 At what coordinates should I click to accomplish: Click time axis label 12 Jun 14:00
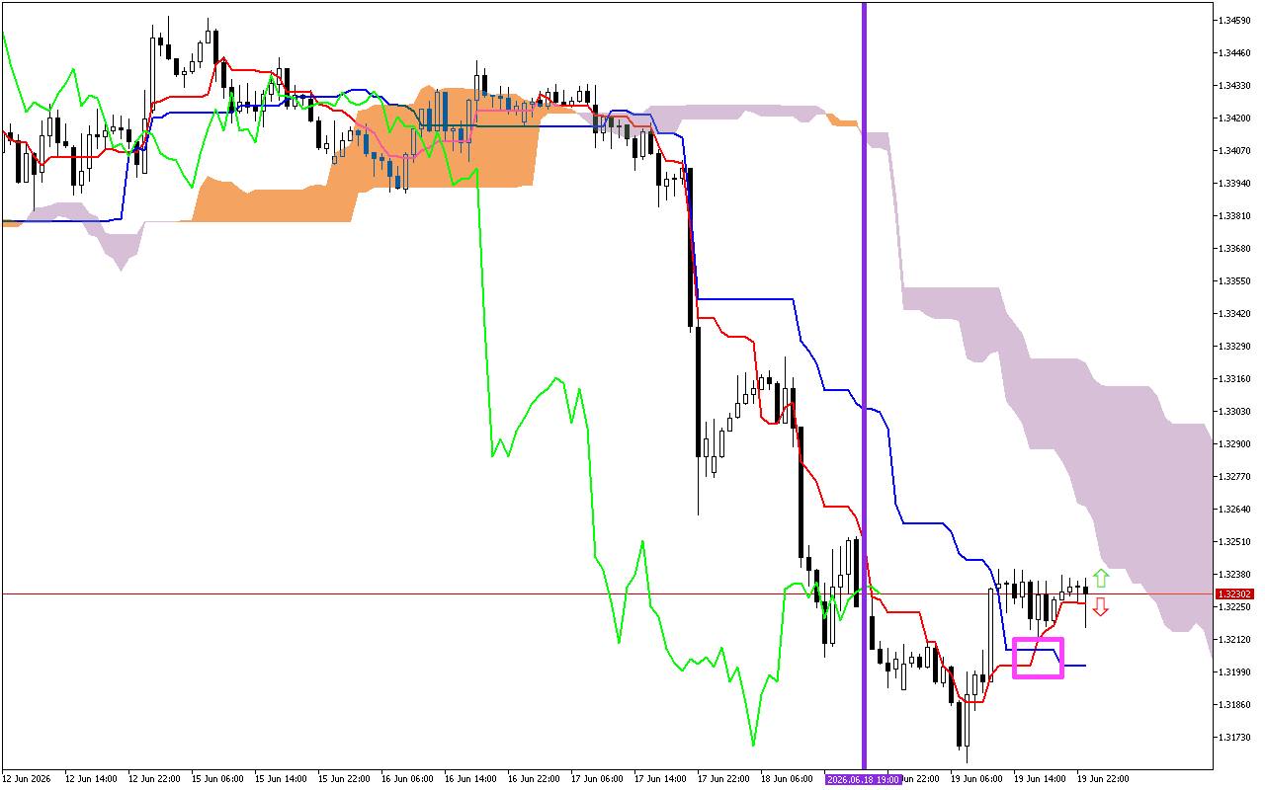90,779
